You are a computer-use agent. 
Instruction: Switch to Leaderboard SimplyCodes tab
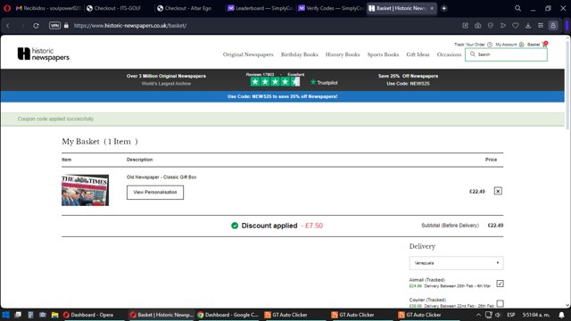pos(260,8)
